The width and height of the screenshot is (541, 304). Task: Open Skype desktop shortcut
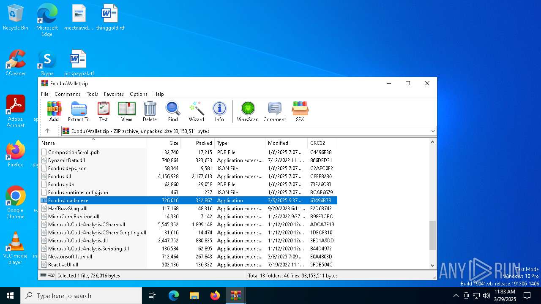(x=47, y=63)
